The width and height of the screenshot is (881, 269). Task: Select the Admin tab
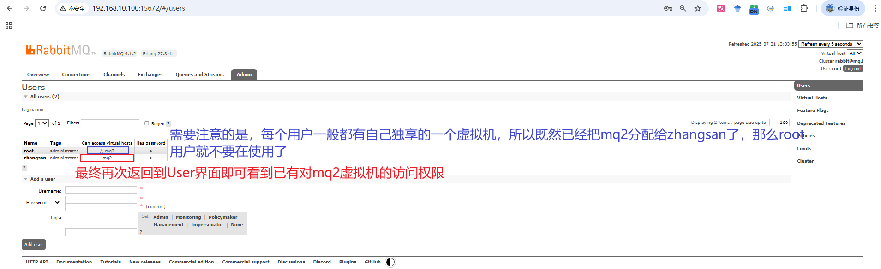point(244,74)
